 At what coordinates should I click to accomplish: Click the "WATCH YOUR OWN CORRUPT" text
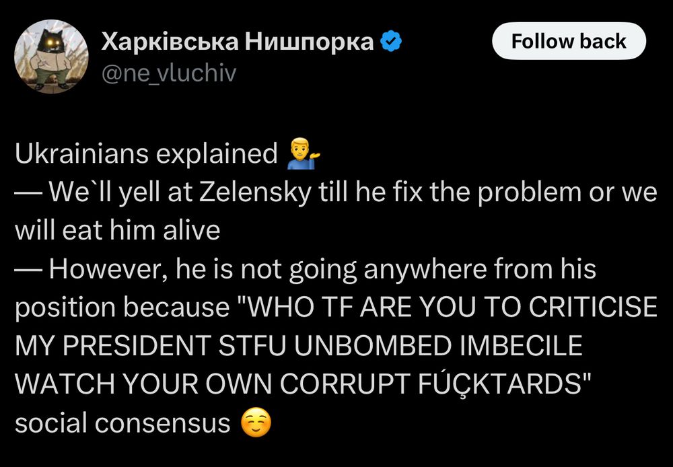[x=208, y=384]
